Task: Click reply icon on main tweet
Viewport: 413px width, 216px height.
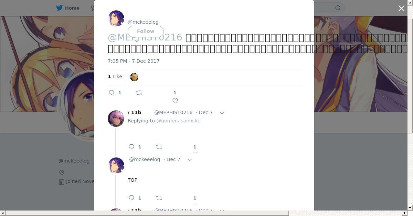Action: click(112, 93)
